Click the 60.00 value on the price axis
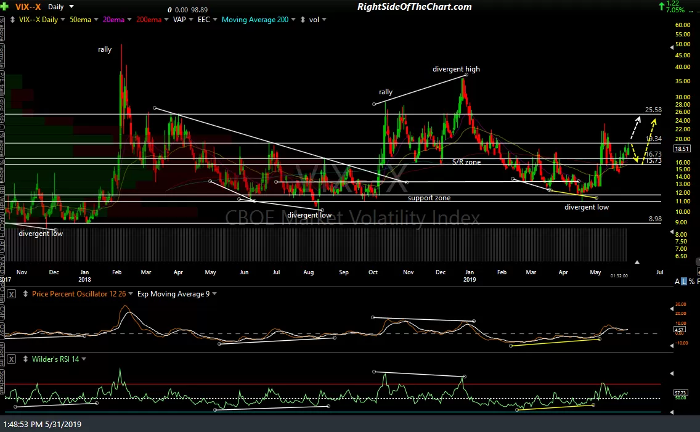 (x=683, y=25)
